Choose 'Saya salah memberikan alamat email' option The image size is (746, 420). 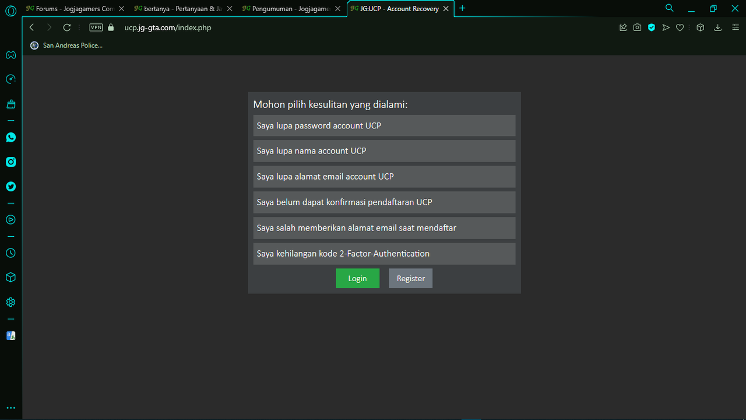point(384,228)
